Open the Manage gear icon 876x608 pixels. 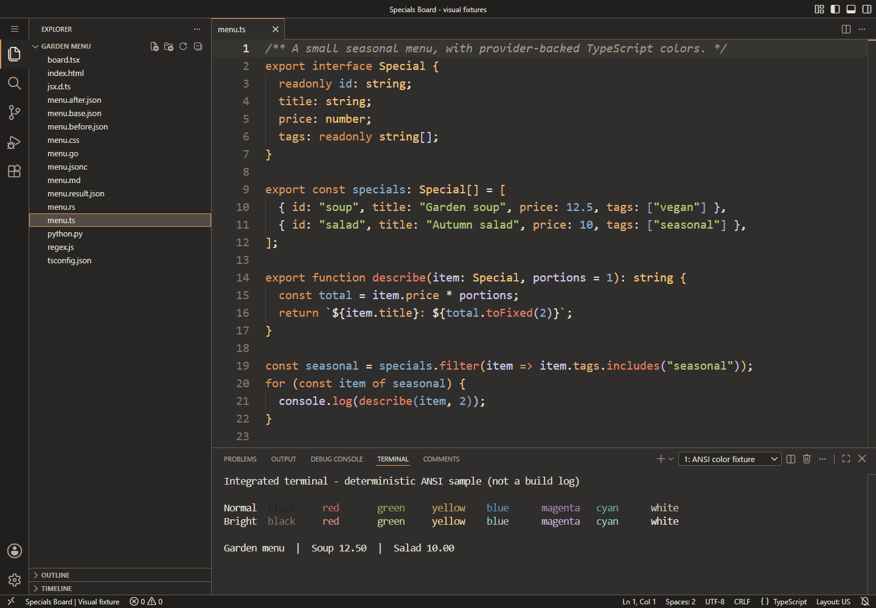pos(15,580)
